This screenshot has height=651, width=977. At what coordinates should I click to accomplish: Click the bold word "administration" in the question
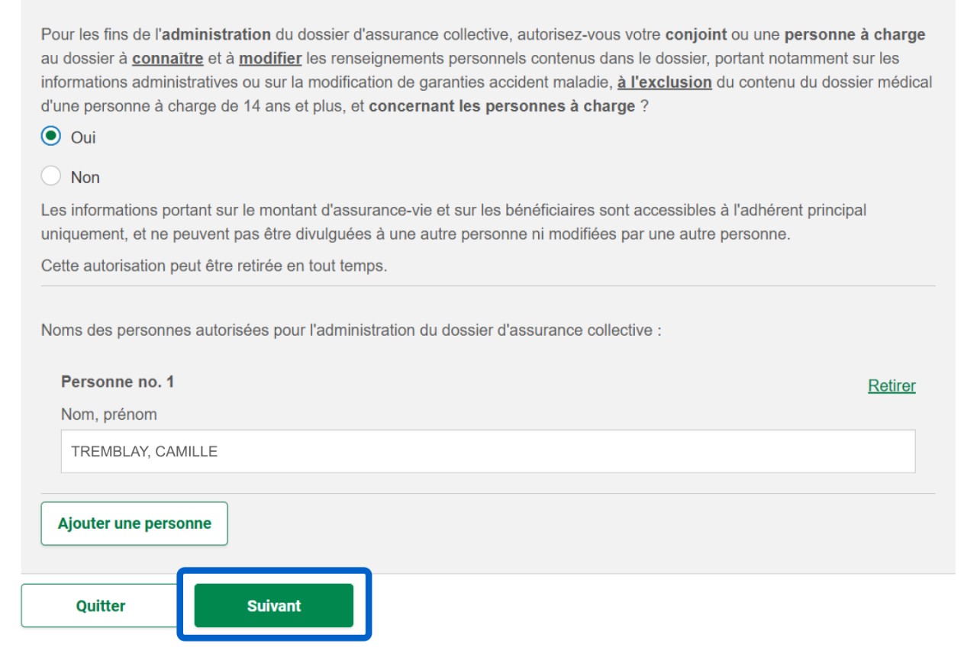point(217,34)
